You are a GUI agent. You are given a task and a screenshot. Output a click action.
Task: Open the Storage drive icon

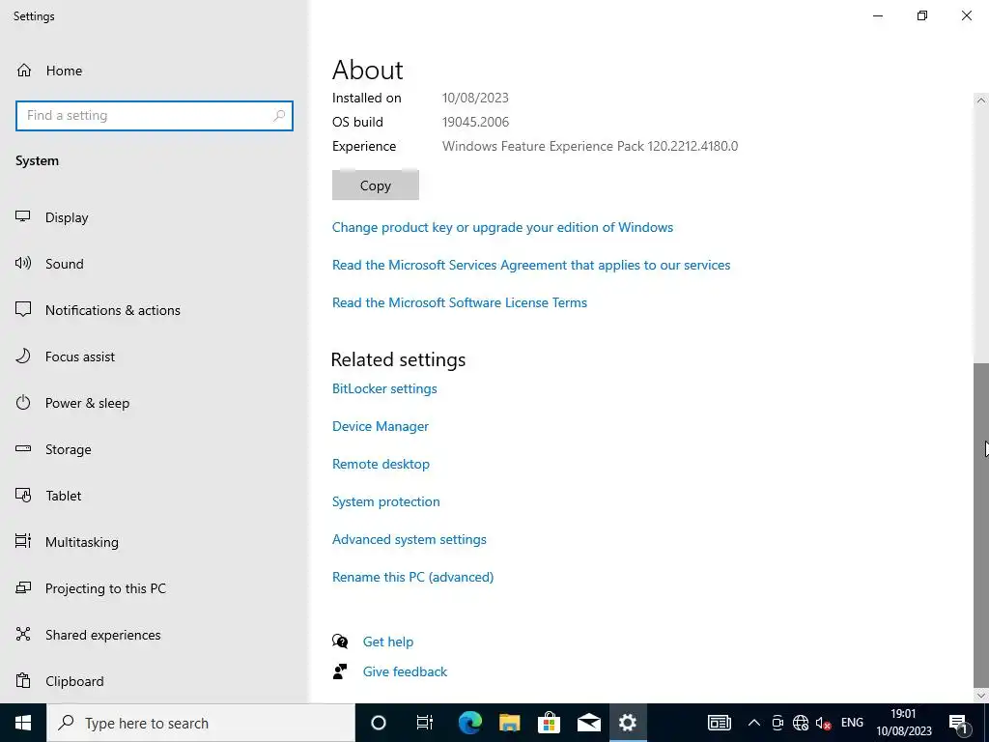23,448
